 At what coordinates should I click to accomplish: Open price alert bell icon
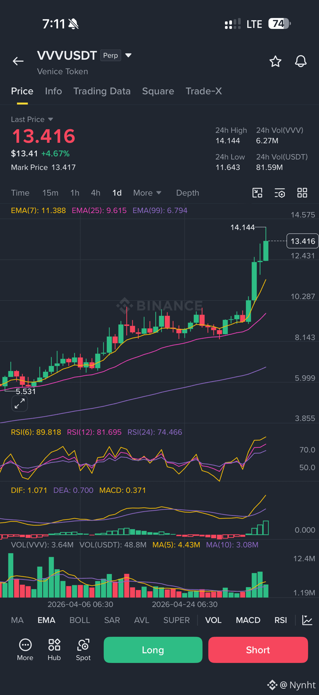click(x=301, y=61)
